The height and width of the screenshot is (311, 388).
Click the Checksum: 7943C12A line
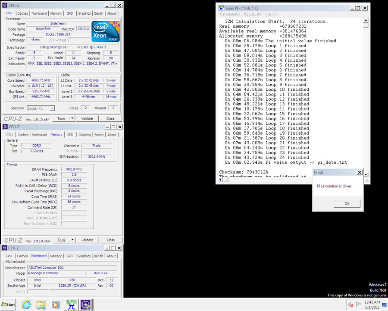coord(244,172)
